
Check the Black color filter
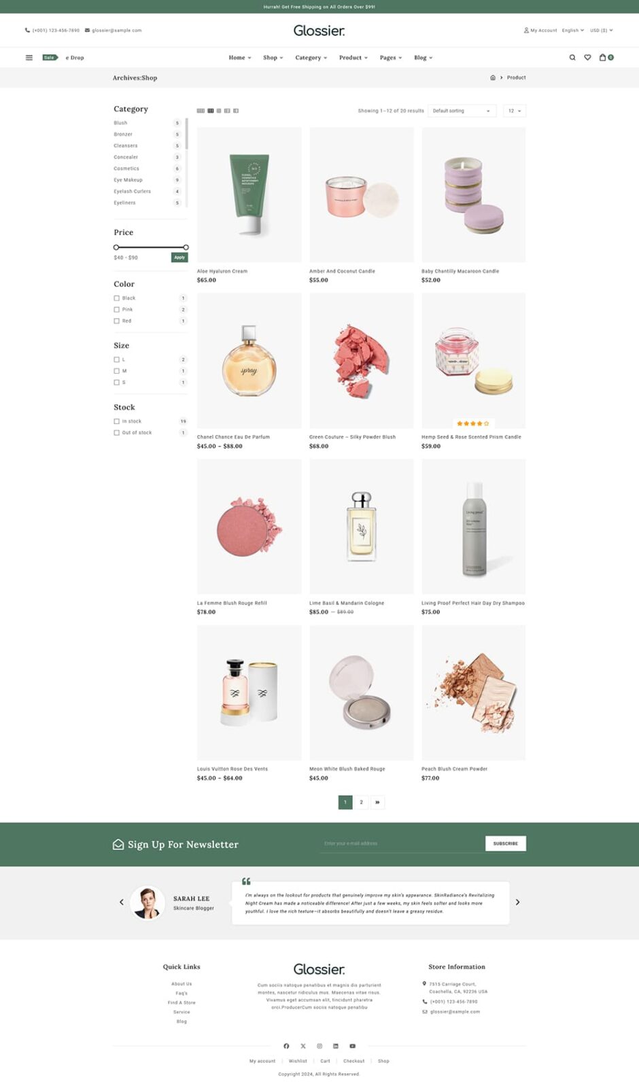tap(116, 298)
